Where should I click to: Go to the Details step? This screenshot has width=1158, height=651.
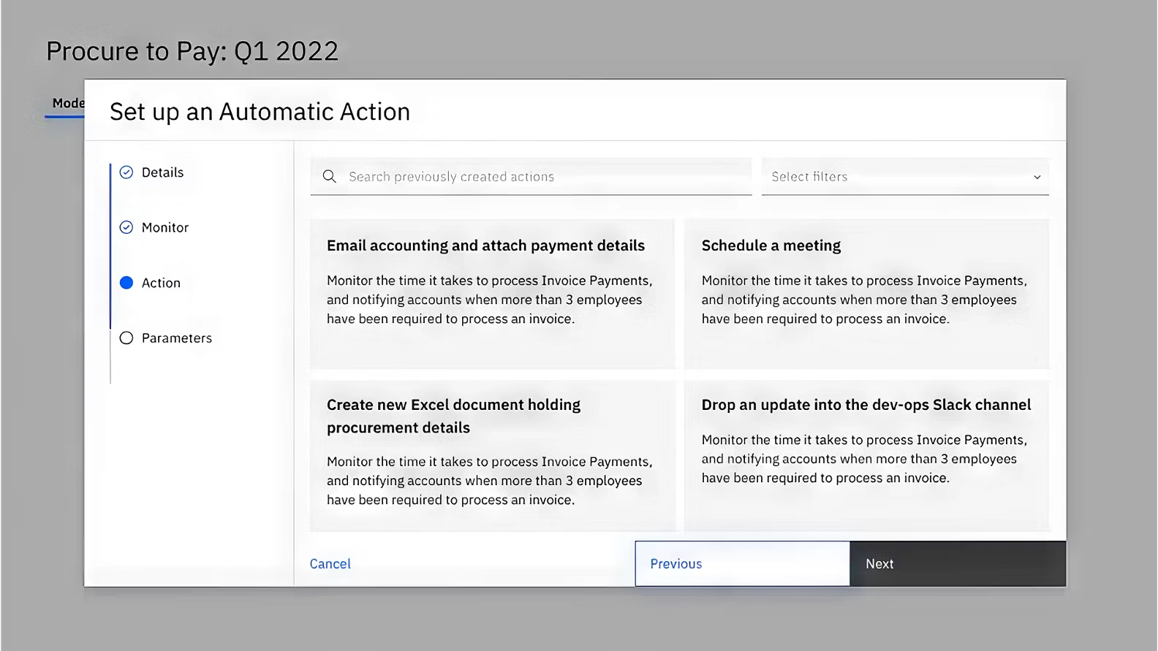coord(162,172)
